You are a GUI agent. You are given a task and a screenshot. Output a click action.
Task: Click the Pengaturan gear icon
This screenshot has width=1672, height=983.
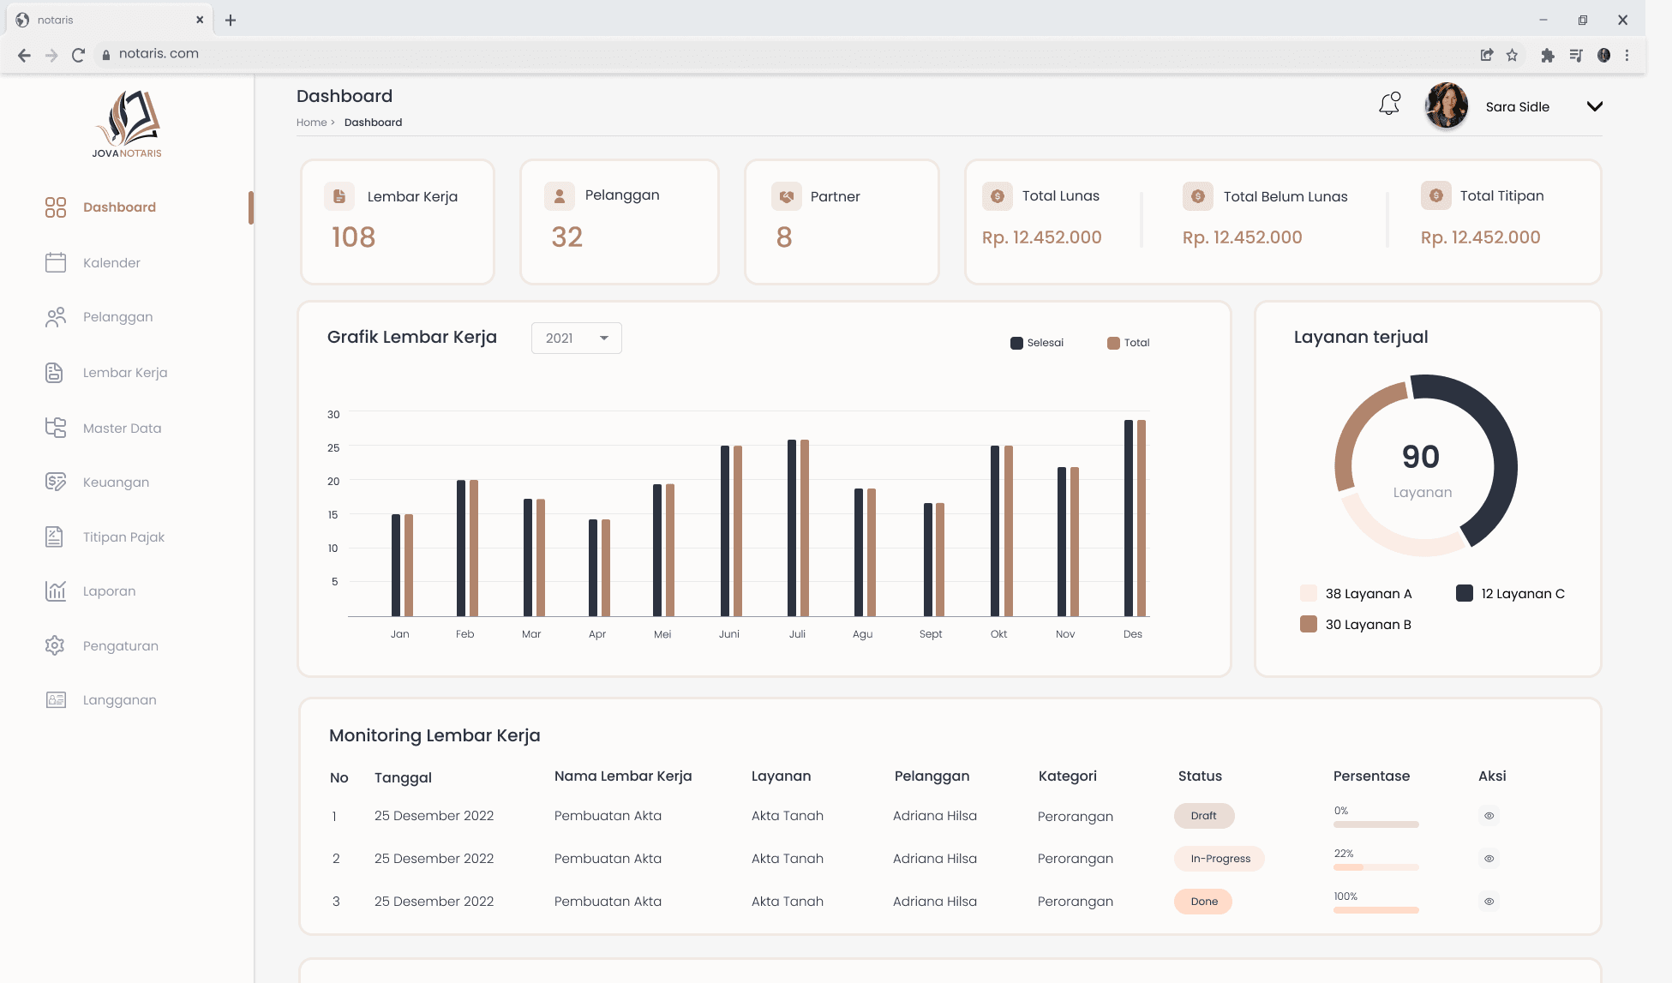coord(55,645)
